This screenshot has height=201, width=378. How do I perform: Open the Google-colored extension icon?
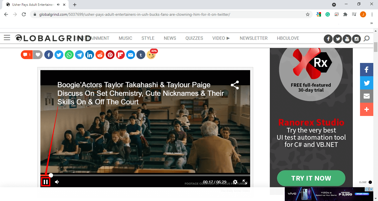pos(319,14)
